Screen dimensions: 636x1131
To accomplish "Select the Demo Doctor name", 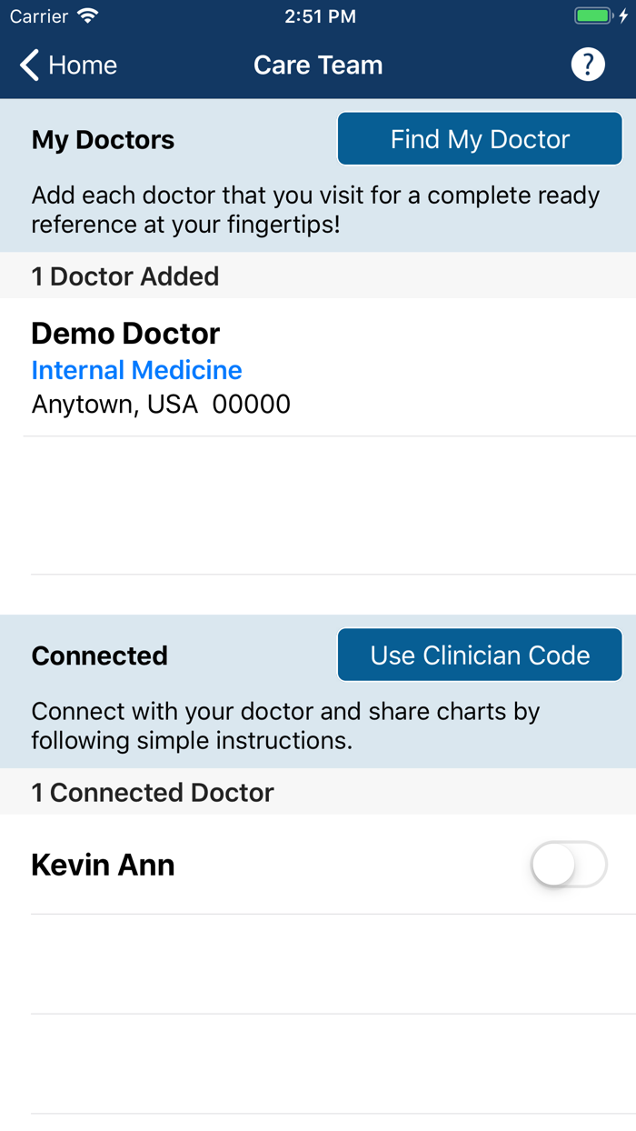I will [x=125, y=334].
